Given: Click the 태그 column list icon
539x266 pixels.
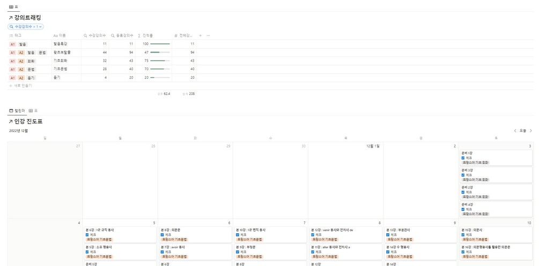Looking at the screenshot, I should point(11,35).
